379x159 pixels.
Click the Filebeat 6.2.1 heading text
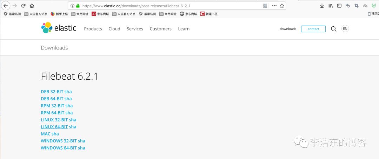tap(69, 77)
